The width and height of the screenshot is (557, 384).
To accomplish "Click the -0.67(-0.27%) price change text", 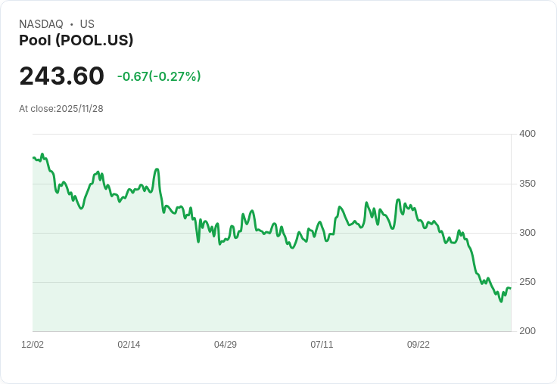I will [159, 76].
